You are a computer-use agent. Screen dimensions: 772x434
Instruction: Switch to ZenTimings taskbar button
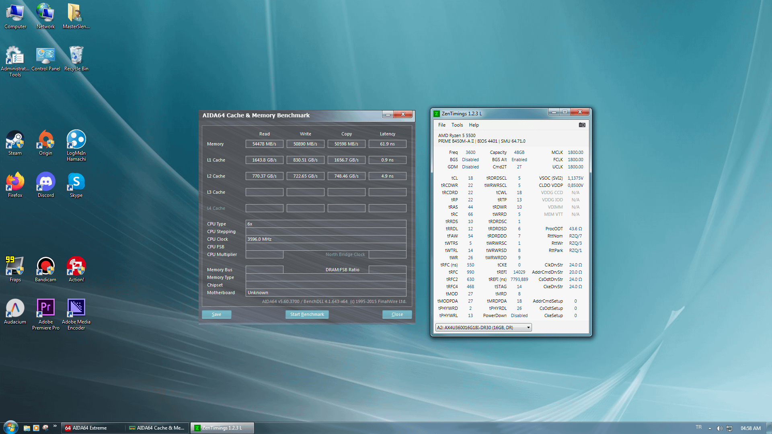[222, 428]
